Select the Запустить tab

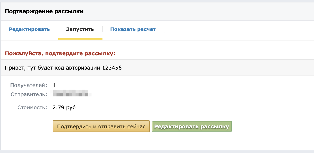(x=80, y=29)
